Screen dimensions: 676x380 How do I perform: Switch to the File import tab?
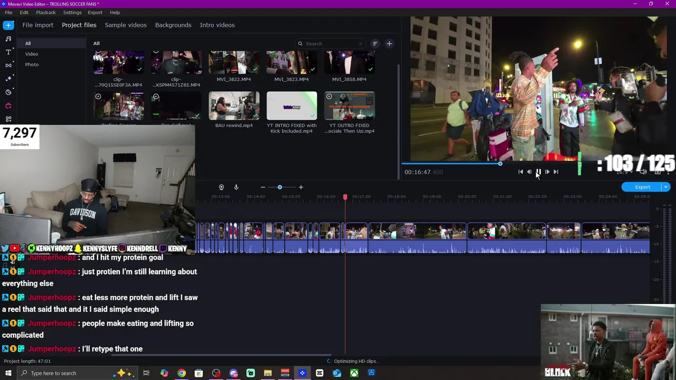click(37, 25)
